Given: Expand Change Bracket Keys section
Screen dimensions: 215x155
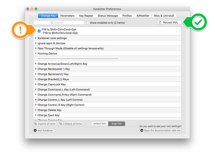Looking at the screenshot, I should (36, 79).
